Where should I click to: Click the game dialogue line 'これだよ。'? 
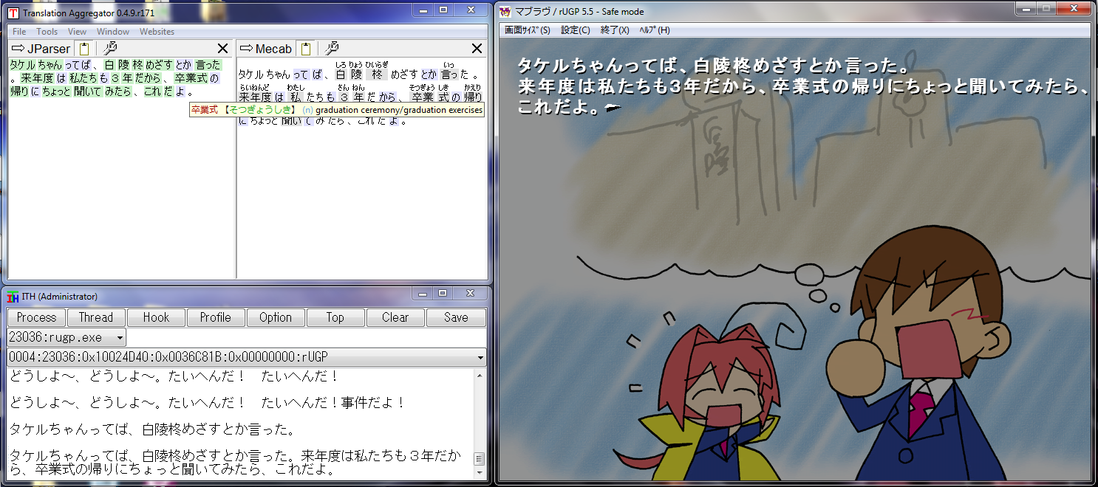559,108
